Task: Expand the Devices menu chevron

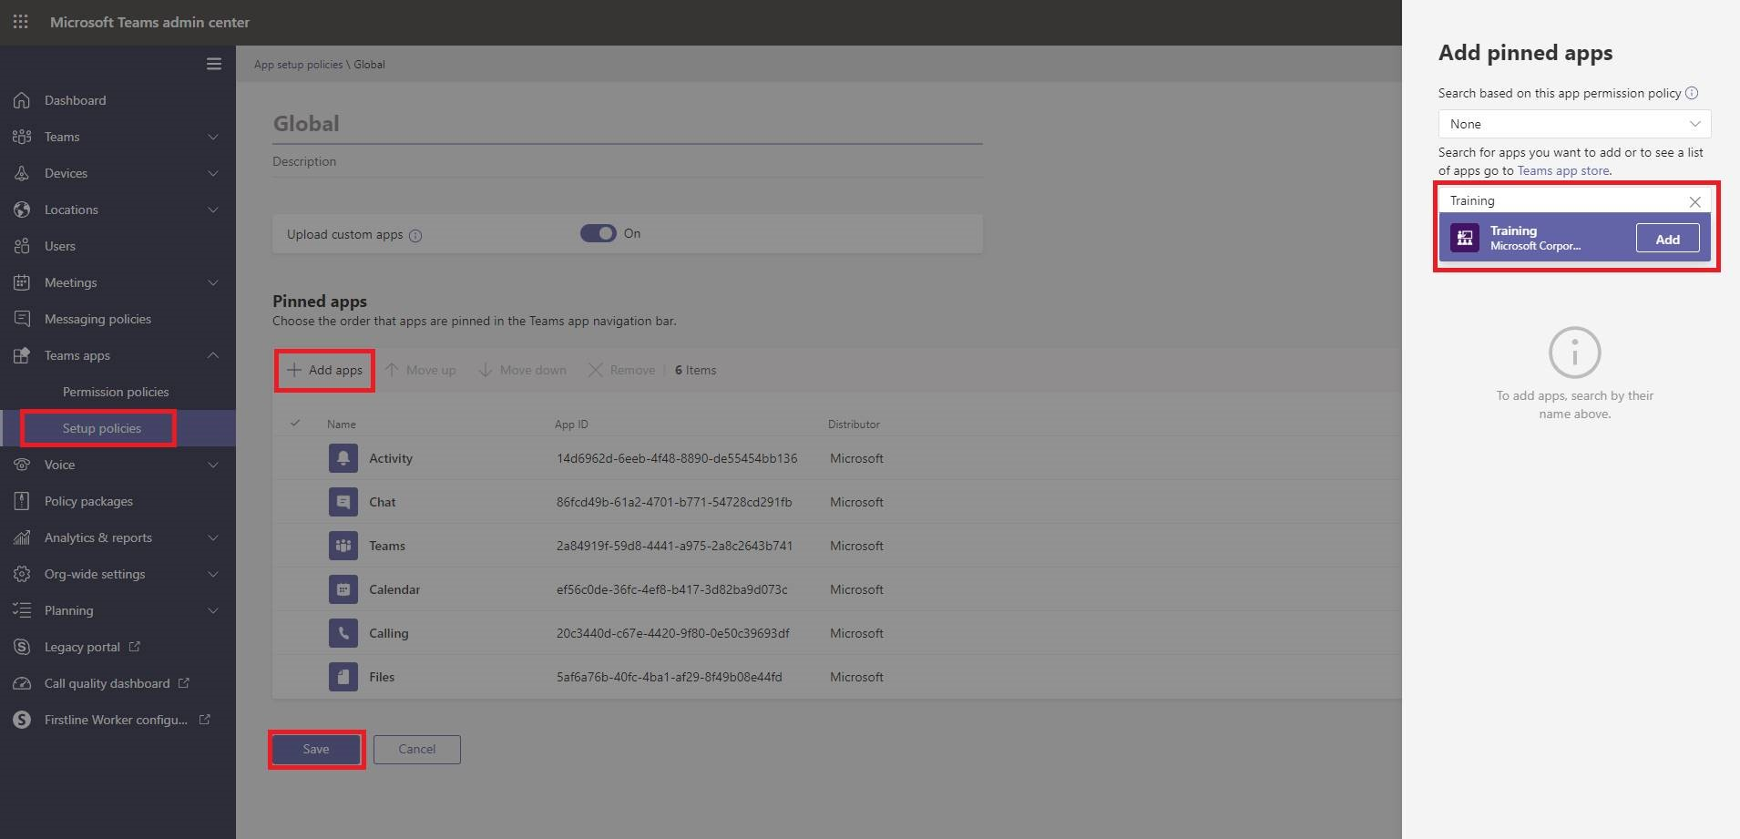Action: click(x=213, y=173)
